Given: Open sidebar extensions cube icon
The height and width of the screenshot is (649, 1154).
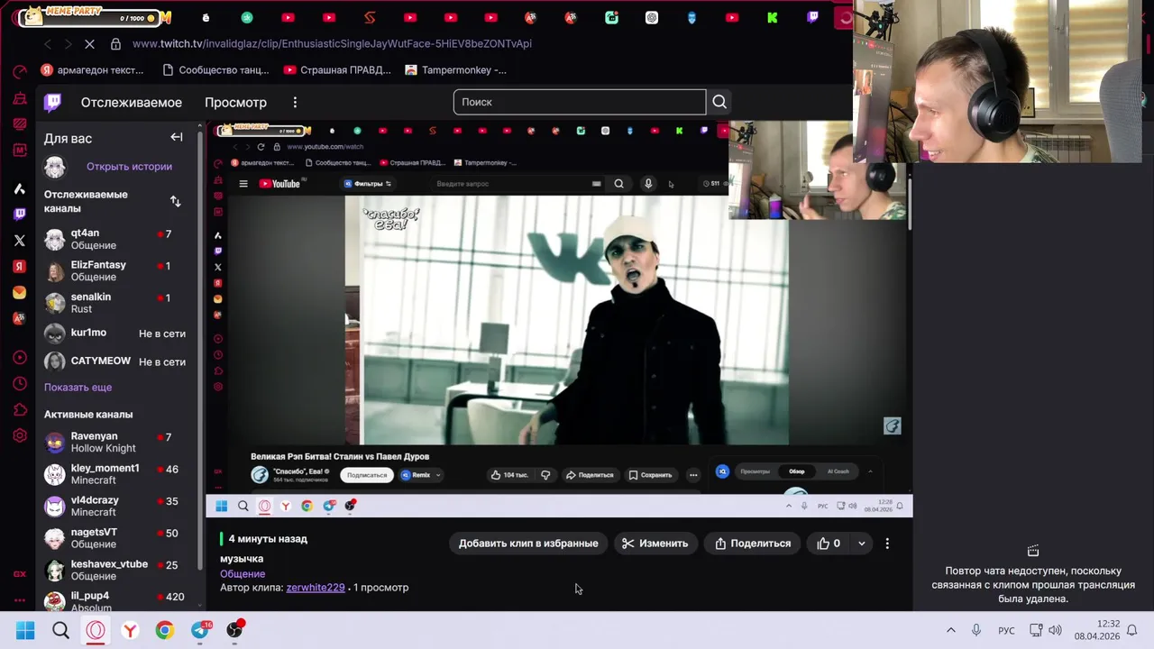Looking at the screenshot, I should click(20, 410).
